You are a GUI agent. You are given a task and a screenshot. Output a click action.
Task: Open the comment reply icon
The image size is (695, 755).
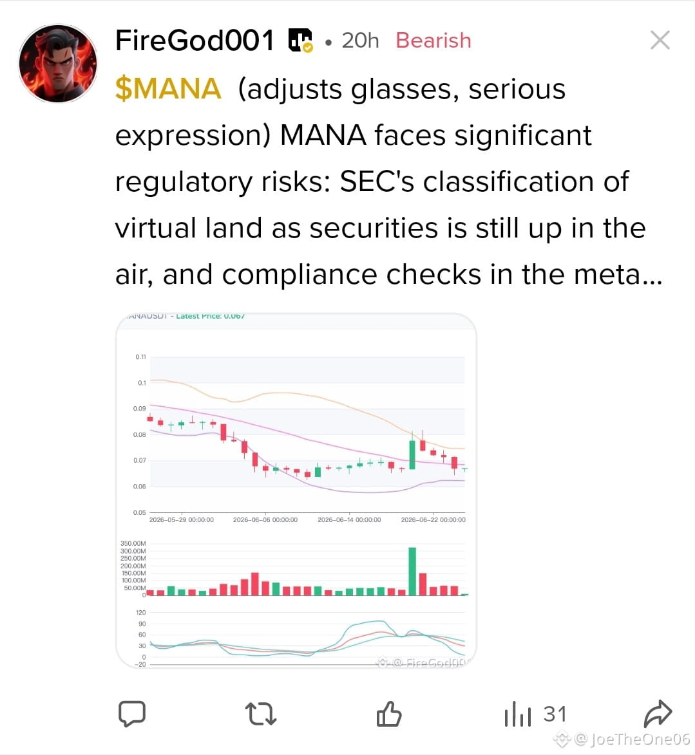click(x=132, y=714)
